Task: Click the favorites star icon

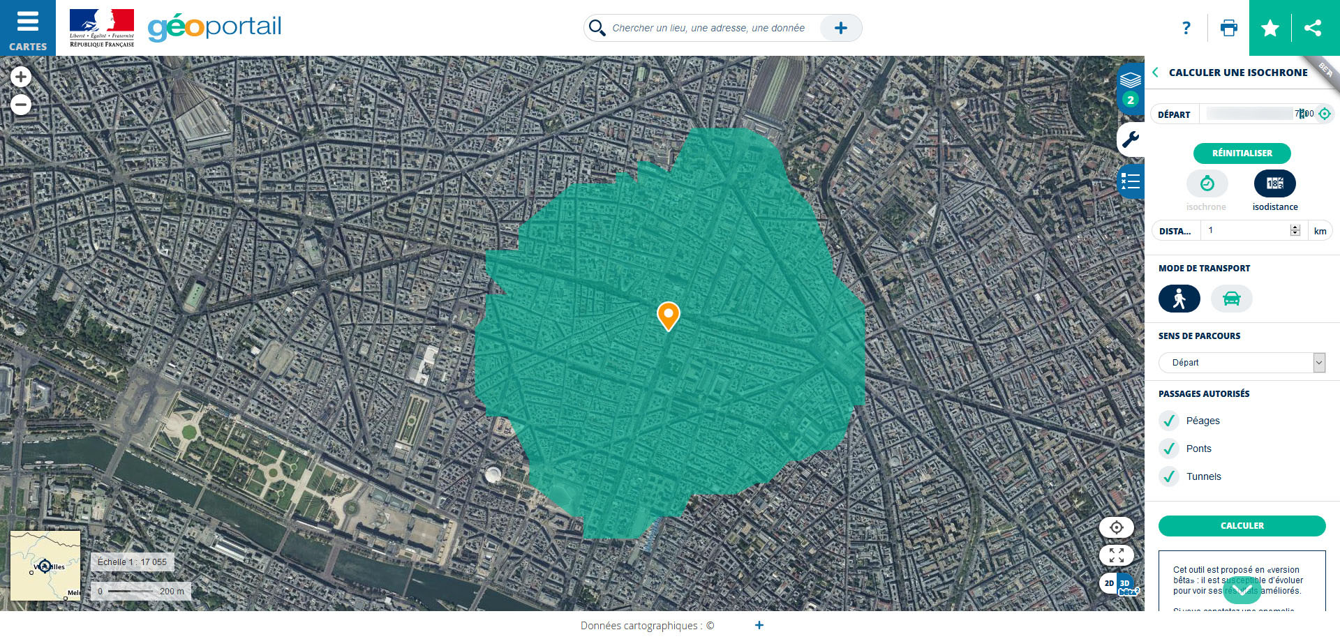Action: point(1270,28)
